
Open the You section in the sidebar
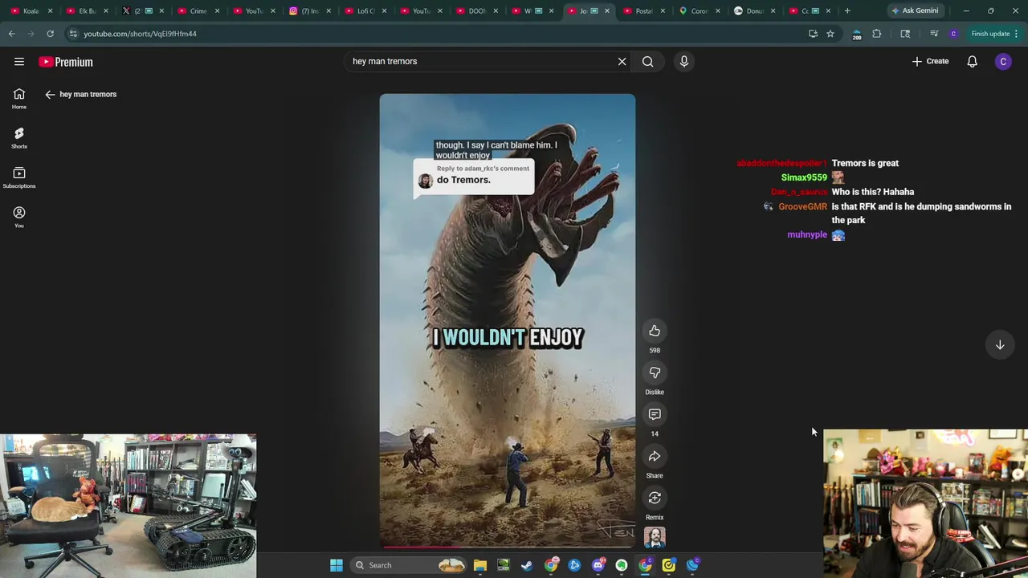[x=19, y=217]
